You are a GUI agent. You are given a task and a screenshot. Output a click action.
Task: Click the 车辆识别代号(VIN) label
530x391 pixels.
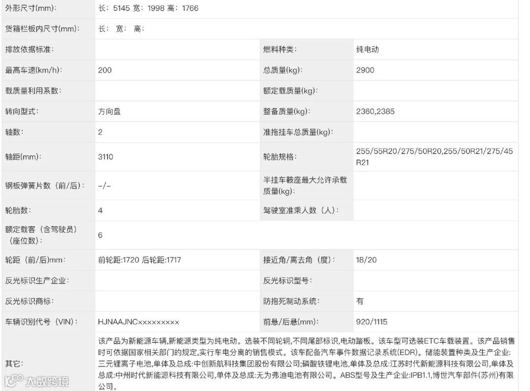tap(41, 322)
